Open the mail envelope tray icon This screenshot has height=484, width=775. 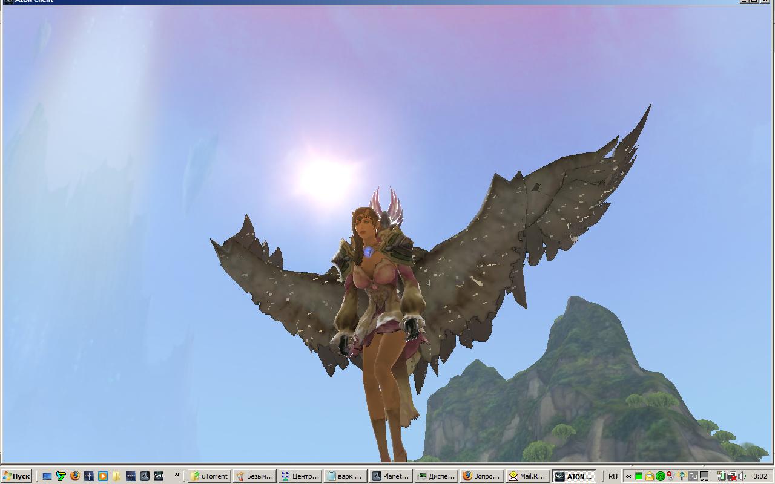coord(650,476)
